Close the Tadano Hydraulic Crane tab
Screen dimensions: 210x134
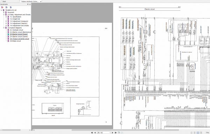point(41,1)
